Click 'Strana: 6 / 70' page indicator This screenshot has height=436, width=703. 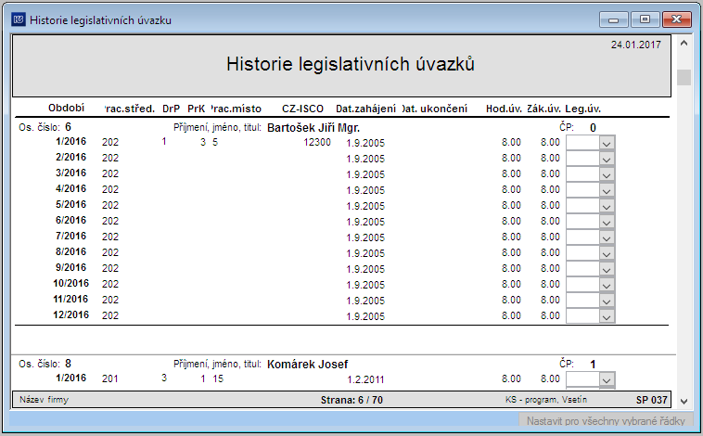351,400
